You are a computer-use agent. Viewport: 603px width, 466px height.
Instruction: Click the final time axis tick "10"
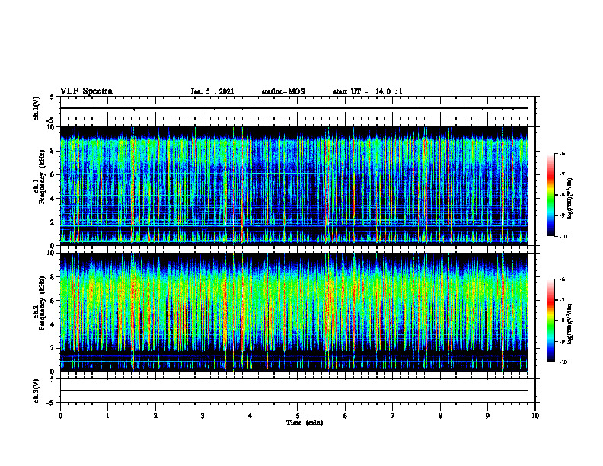[x=535, y=416]
